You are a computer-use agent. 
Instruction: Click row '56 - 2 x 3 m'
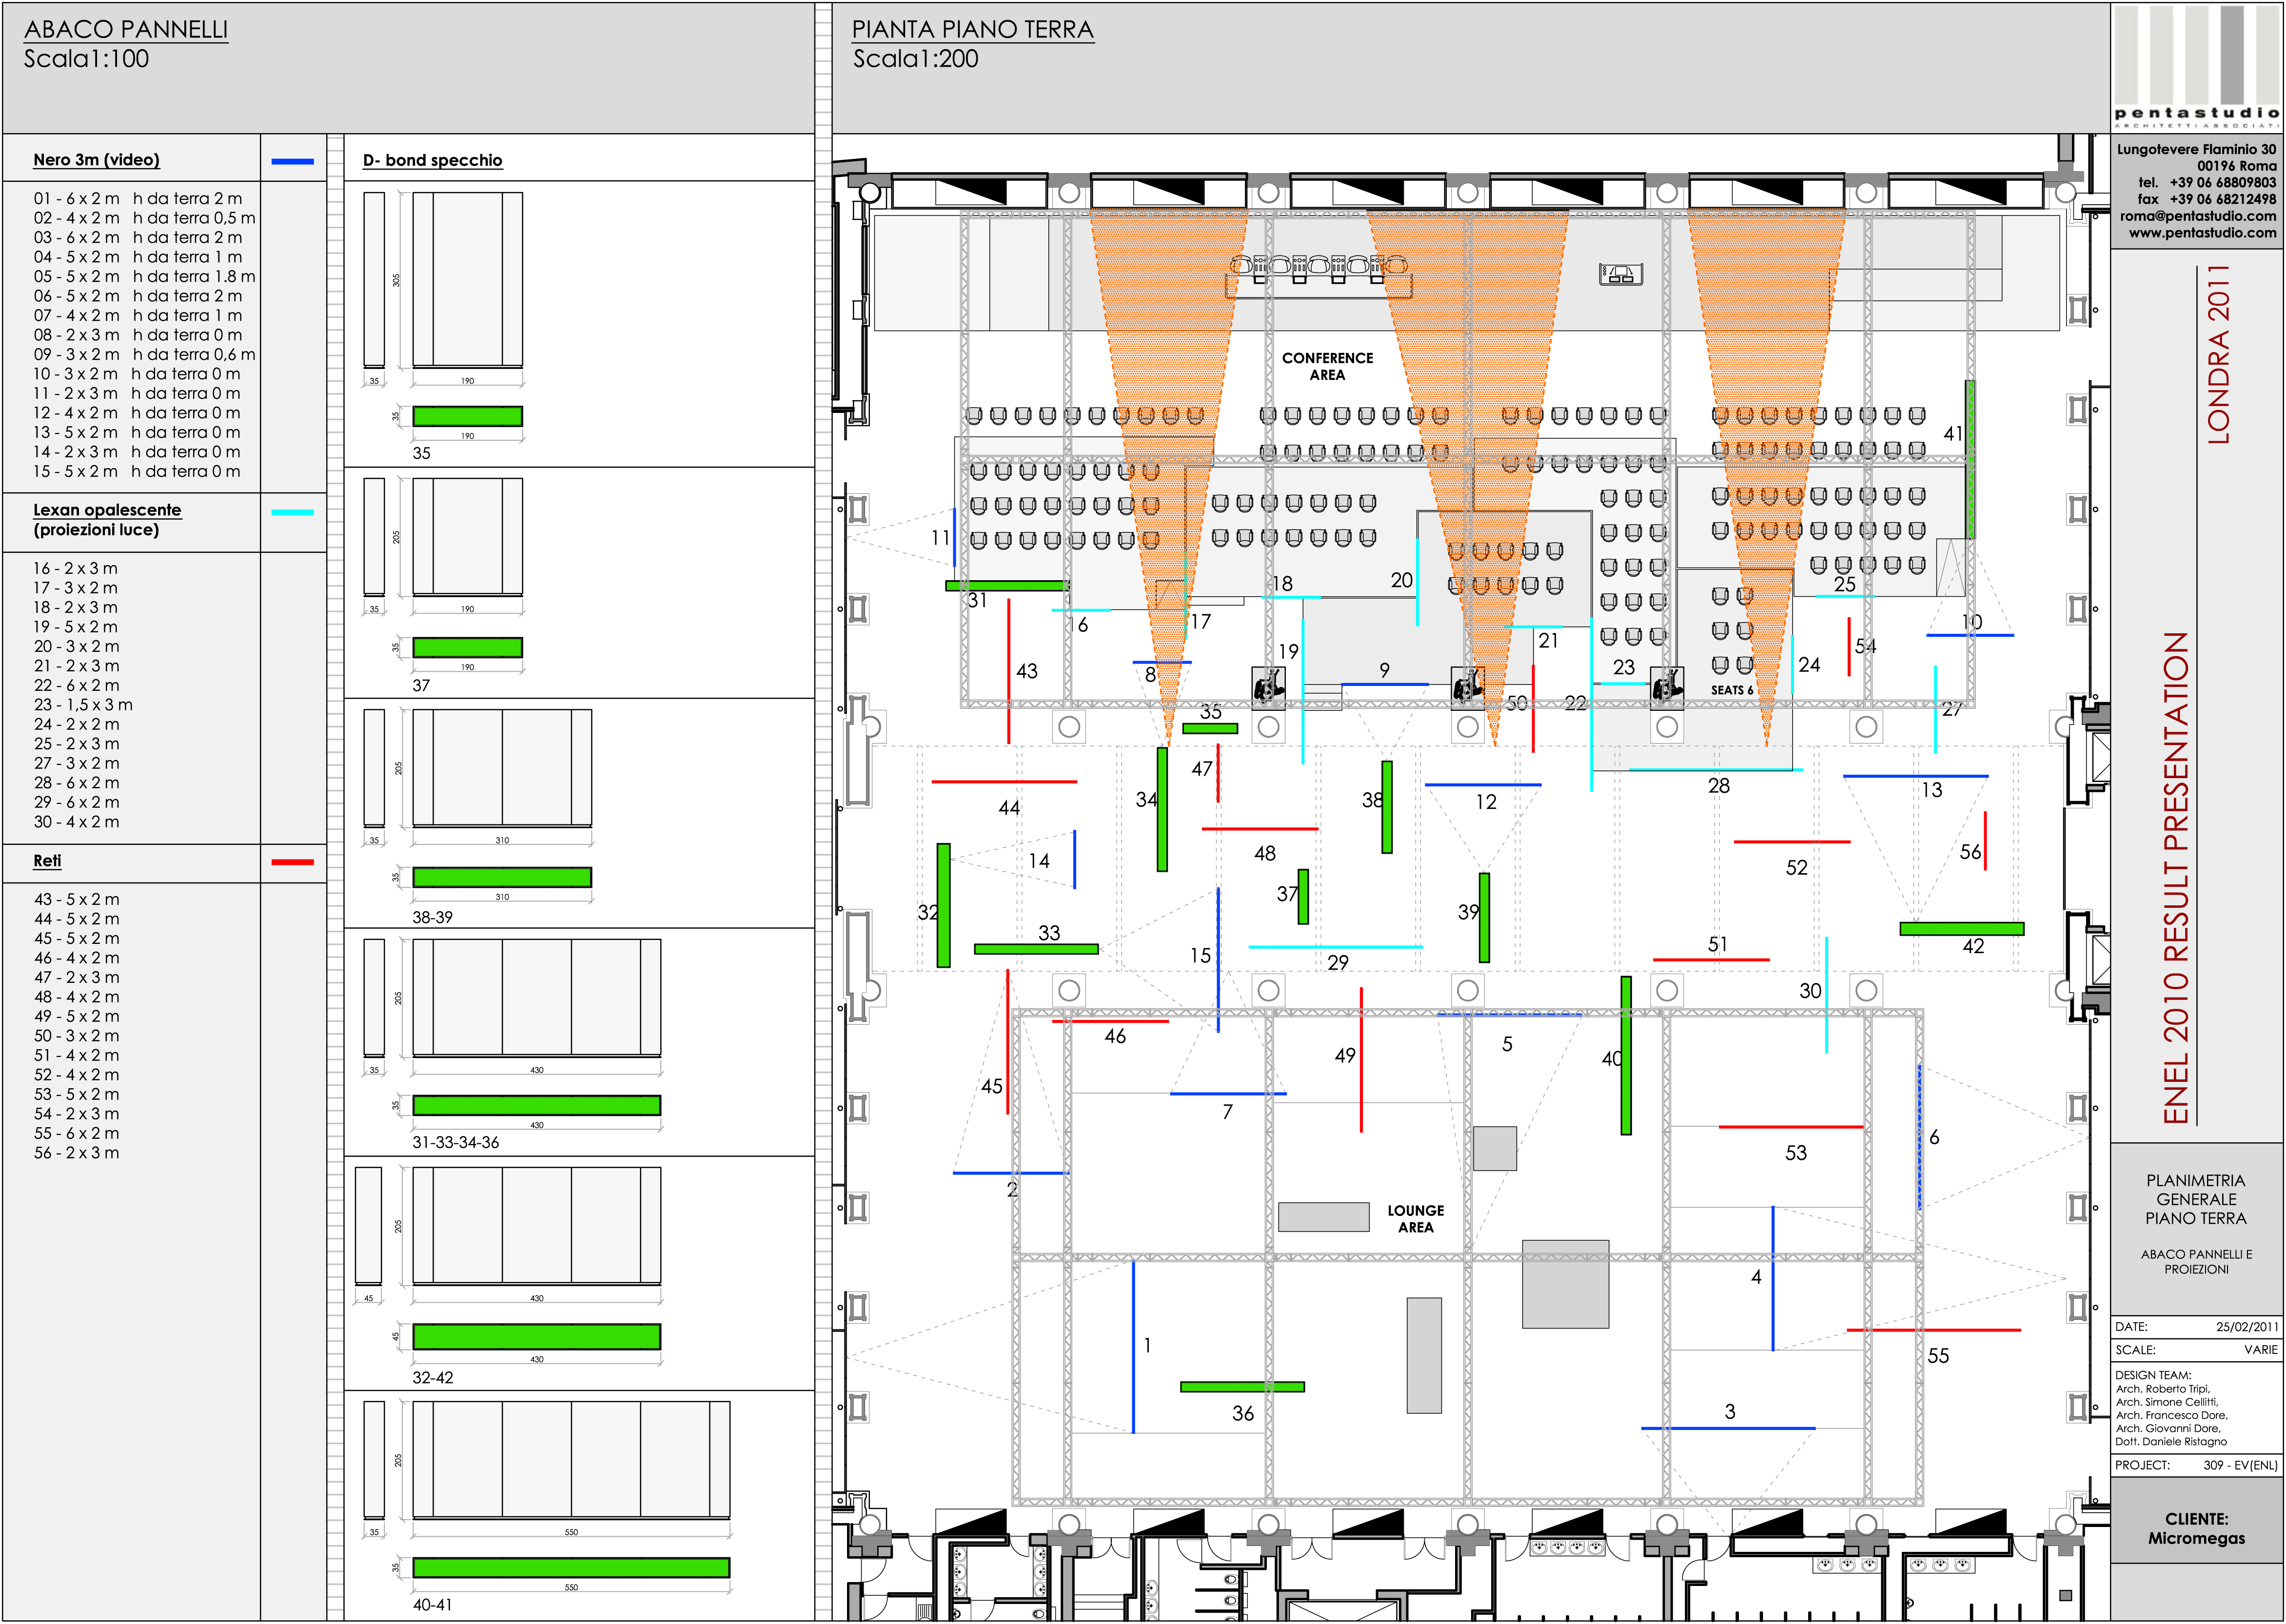[x=76, y=1153]
